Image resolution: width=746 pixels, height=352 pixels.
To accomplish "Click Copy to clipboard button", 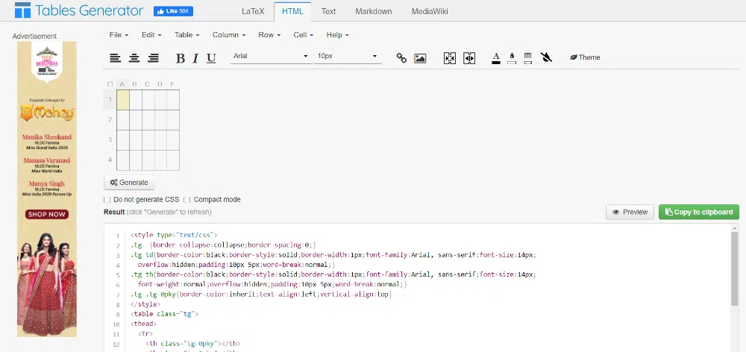I will pos(699,212).
